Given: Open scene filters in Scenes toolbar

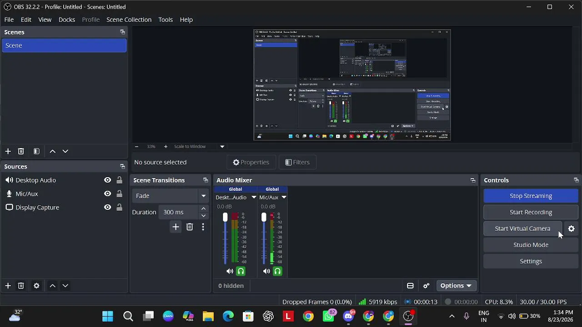Looking at the screenshot, I should (x=36, y=151).
